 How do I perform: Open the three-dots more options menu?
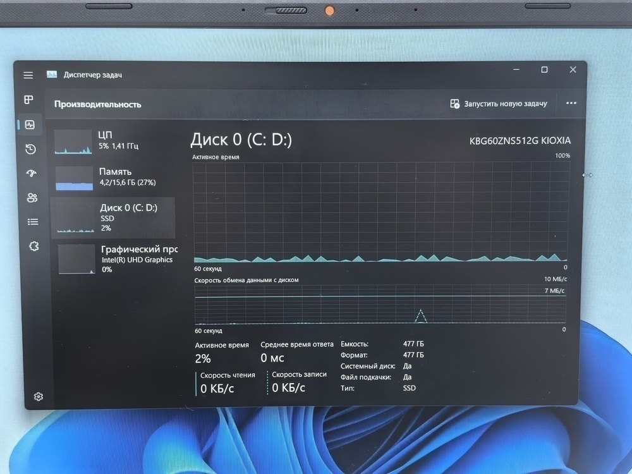point(571,103)
